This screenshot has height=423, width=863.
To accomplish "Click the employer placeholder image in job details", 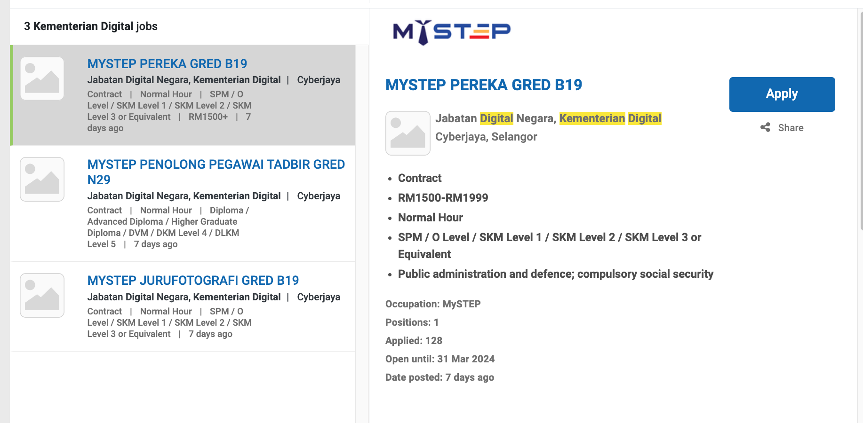I will point(408,133).
